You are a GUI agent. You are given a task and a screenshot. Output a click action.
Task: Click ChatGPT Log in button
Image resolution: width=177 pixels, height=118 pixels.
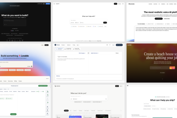(115, 4)
